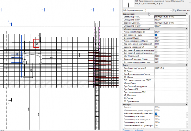Edit the Смещение снизу value 4800,0
This screenshot has height=131, width=191.
coord(170,20)
